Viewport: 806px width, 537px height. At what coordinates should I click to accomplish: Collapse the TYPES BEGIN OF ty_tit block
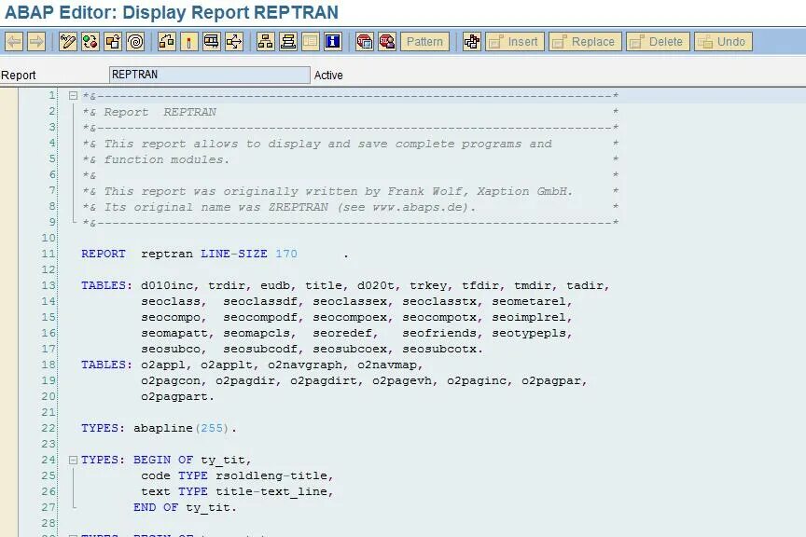pyautogui.click(x=73, y=460)
